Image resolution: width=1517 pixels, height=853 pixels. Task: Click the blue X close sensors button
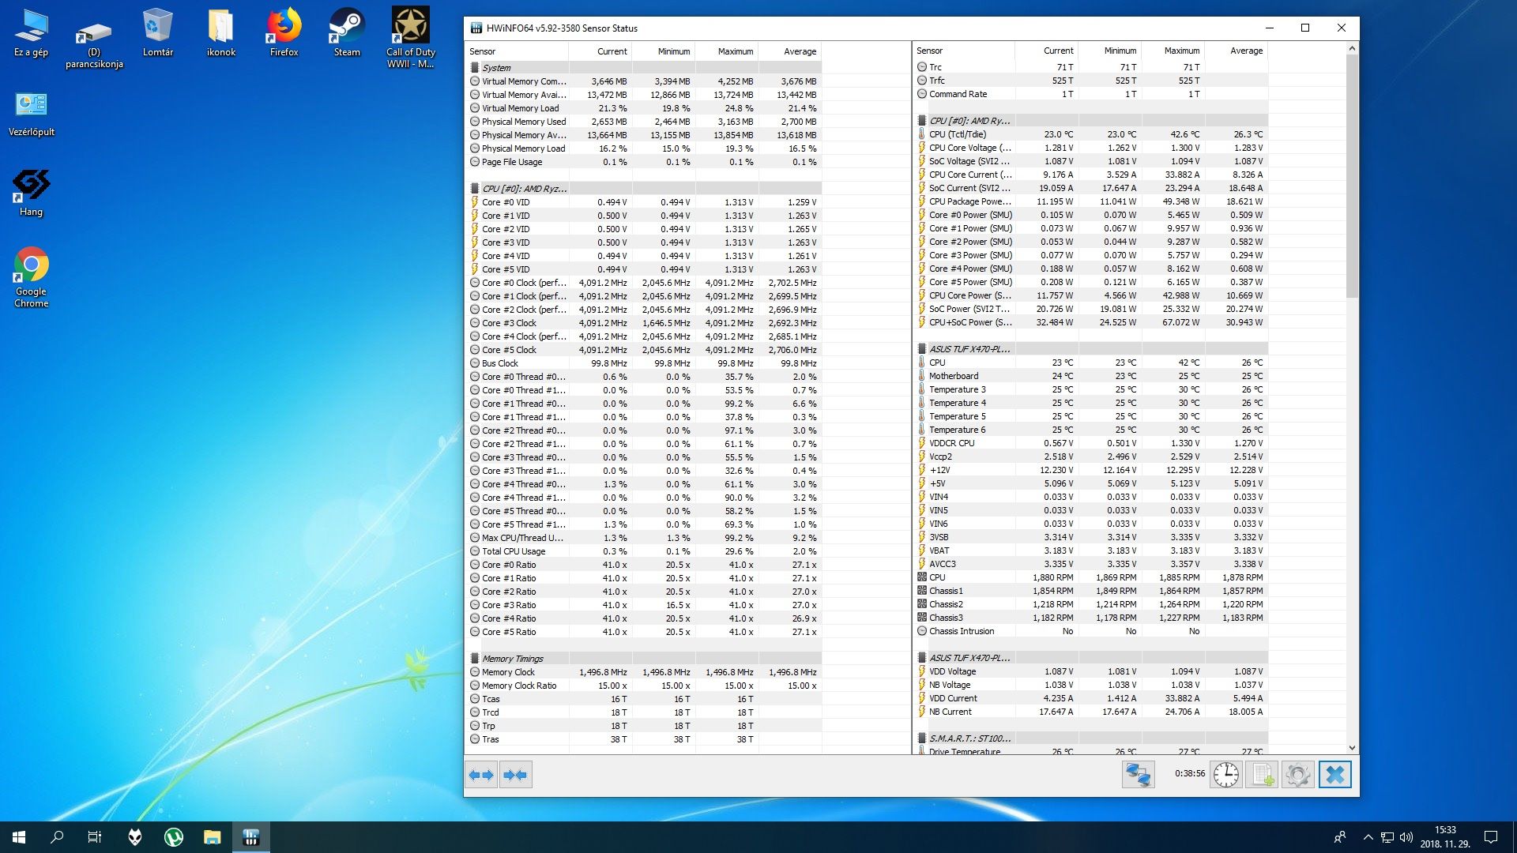coord(1335,775)
